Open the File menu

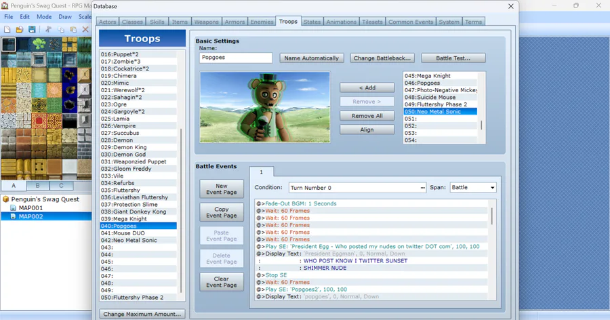coord(9,17)
